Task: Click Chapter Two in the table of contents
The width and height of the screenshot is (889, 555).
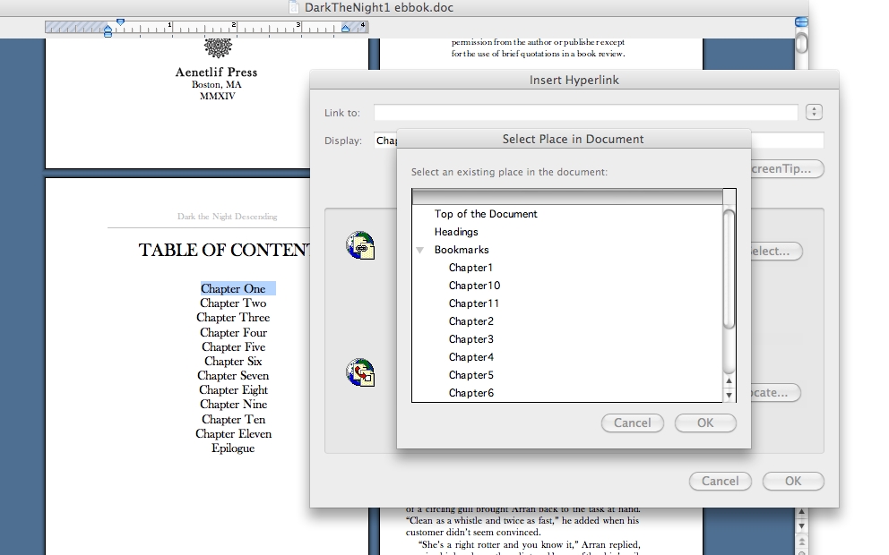Action: pos(233,303)
